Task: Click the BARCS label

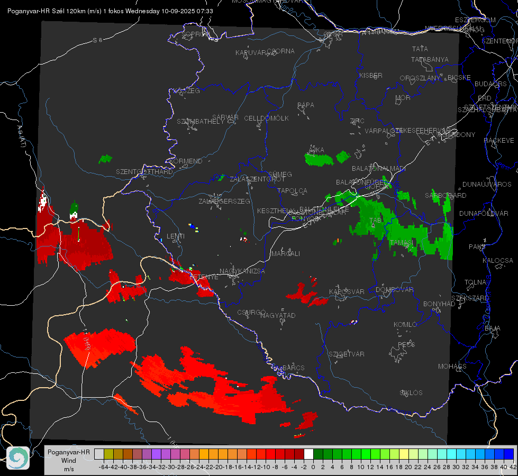Action: tap(293, 368)
